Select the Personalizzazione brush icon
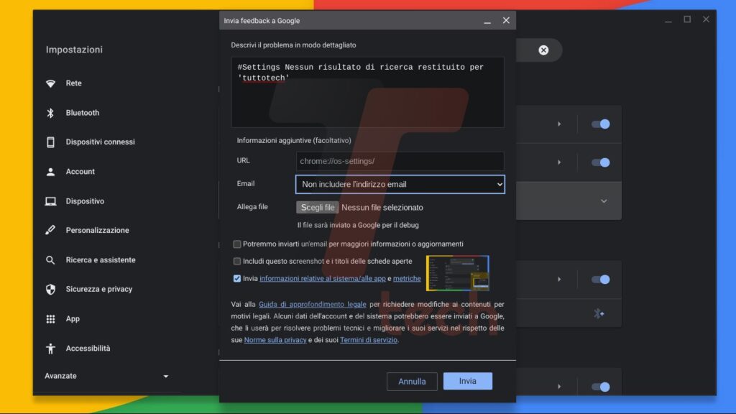The image size is (736, 414). [50, 230]
